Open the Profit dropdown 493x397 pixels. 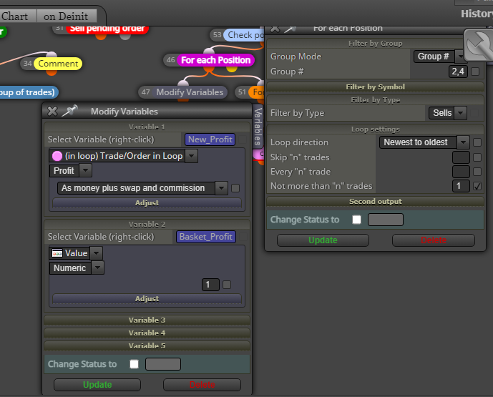point(86,171)
